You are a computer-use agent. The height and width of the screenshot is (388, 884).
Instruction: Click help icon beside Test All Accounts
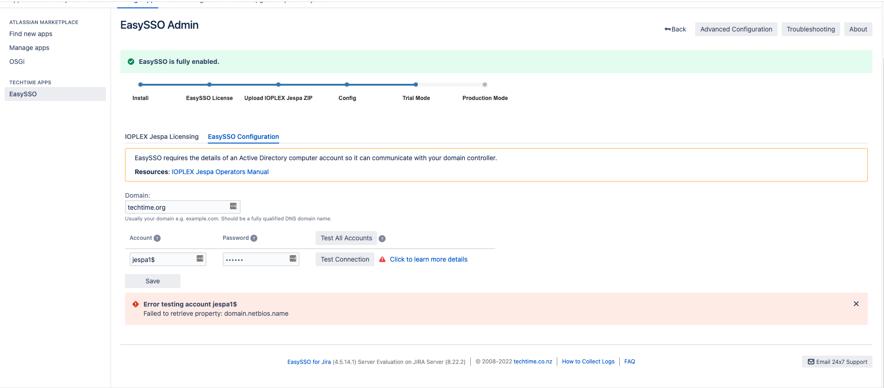382,239
